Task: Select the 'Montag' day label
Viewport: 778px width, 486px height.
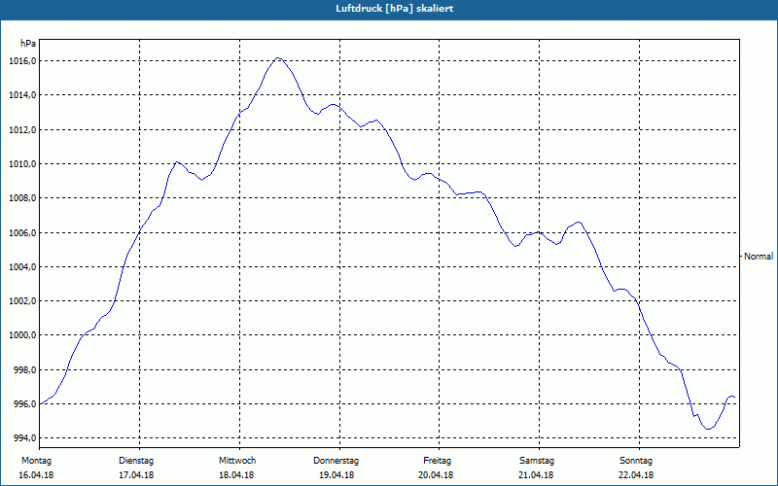Action: 36,461
